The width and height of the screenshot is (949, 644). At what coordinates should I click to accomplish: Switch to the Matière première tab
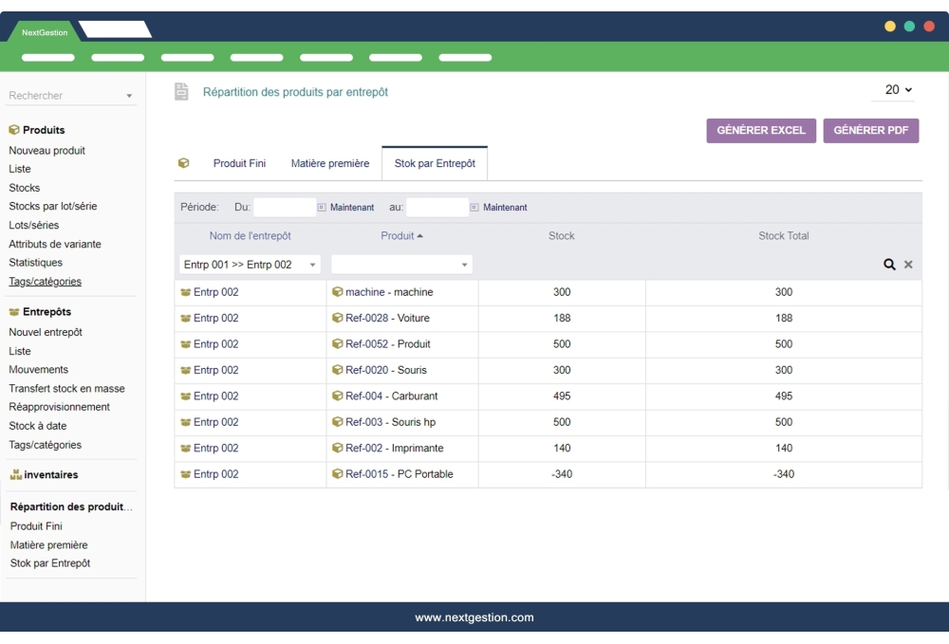tap(329, 162)
